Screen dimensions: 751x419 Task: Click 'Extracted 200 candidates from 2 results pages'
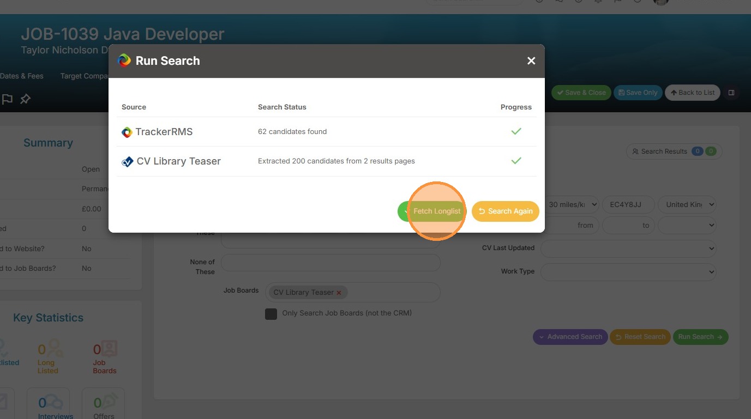[337, 161]
